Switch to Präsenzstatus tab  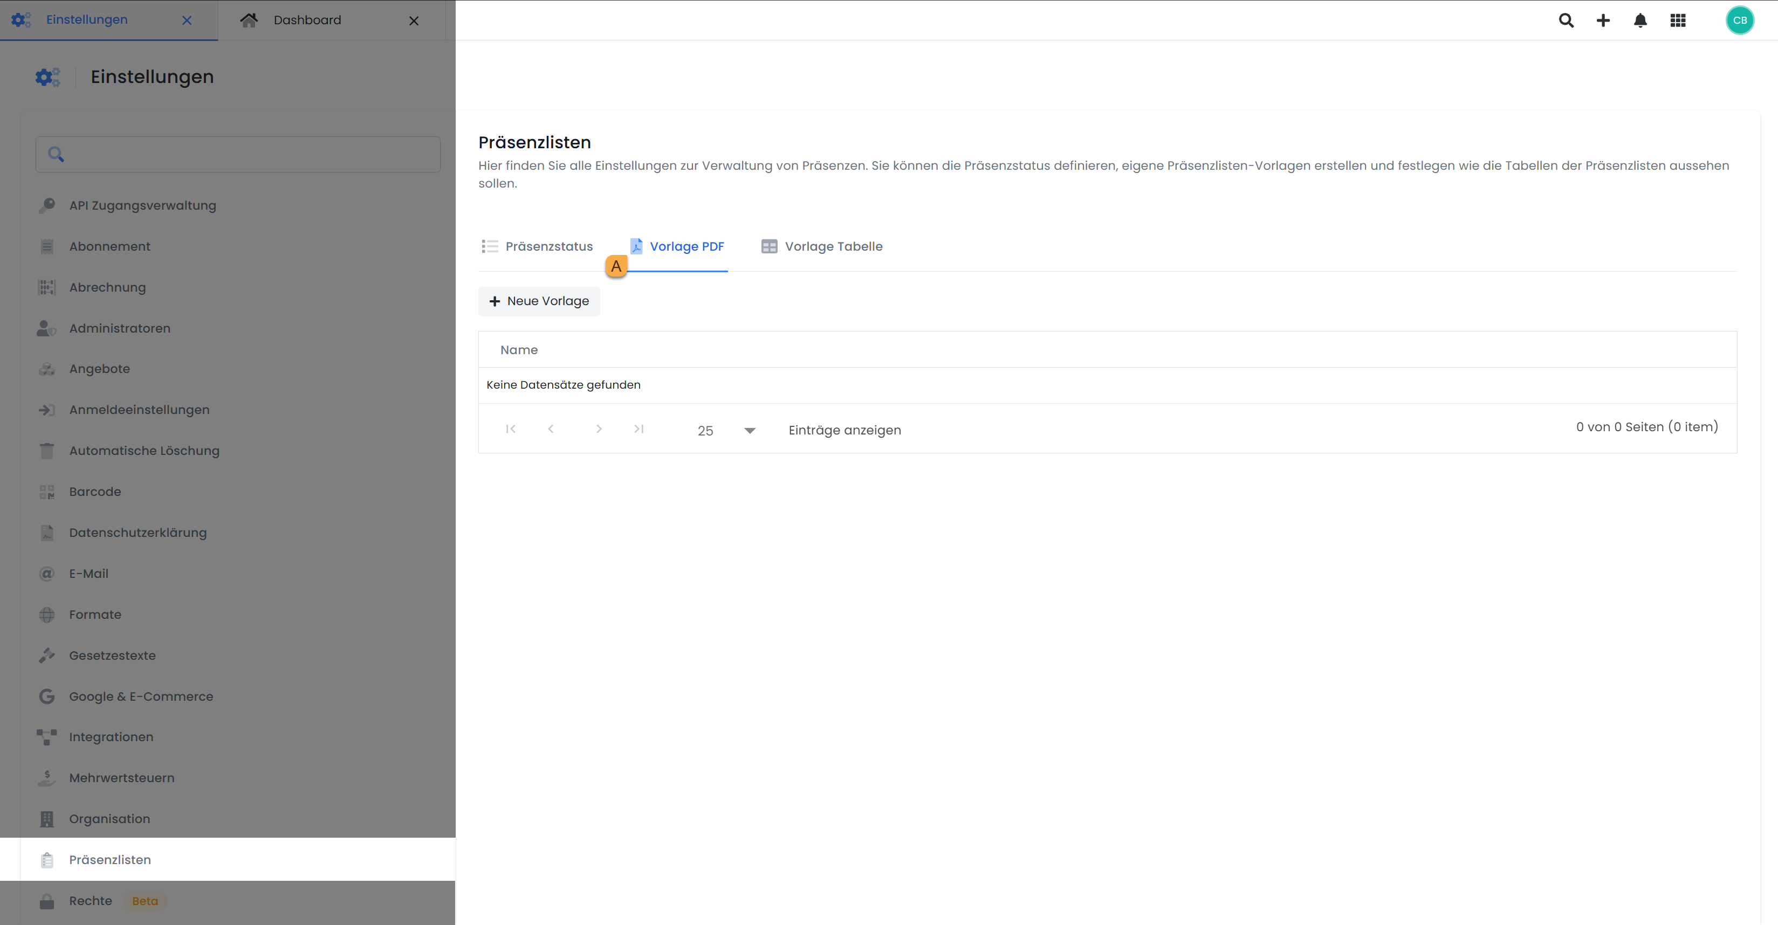[537, 246]
